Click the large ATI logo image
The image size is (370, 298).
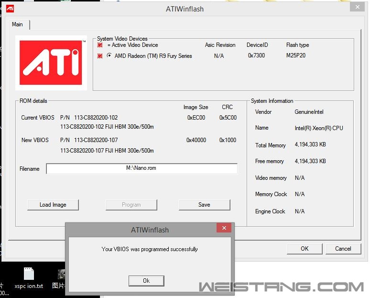51,63
